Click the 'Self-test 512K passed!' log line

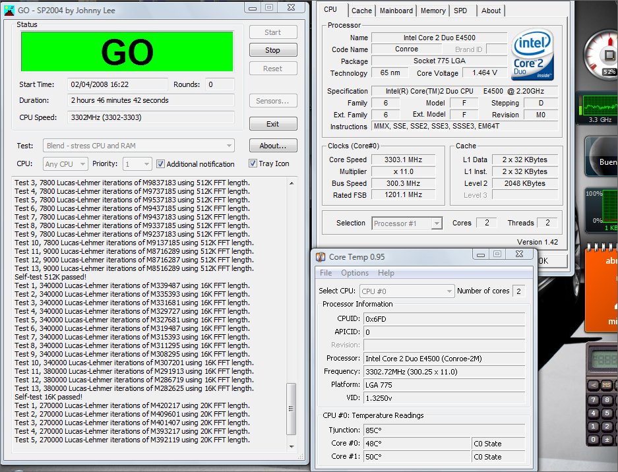click(x=50, y=277)
